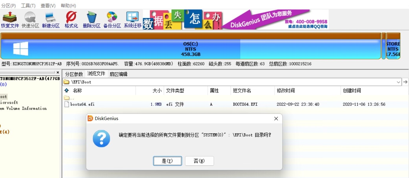This screenshot has width=409, height=178.
Task: Click the \EFI\Boot path input field
Action: tap(229, 82)
